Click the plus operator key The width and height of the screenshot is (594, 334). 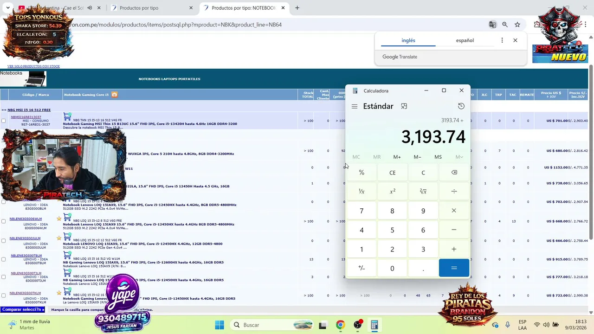pos(454,249)
